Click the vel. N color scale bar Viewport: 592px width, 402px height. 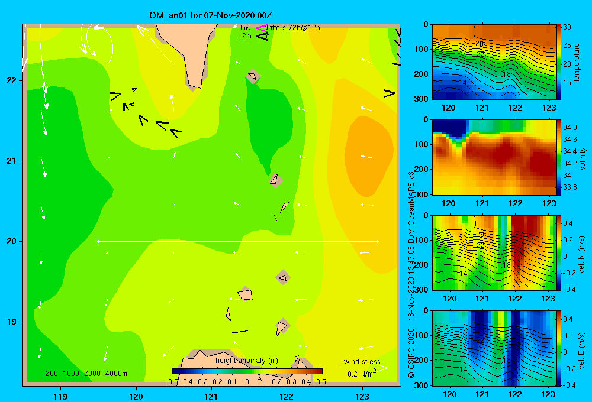pyautogui.click(x=559, y=252)
